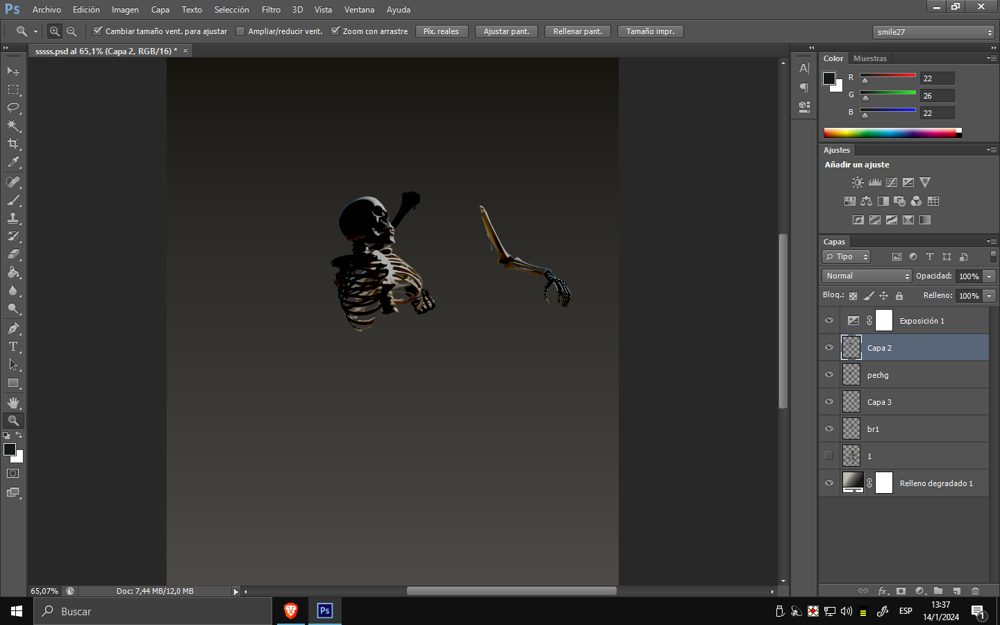1000x625 pixels.
Task: Select the Rectangle shape tool
Action: point(13,383)
